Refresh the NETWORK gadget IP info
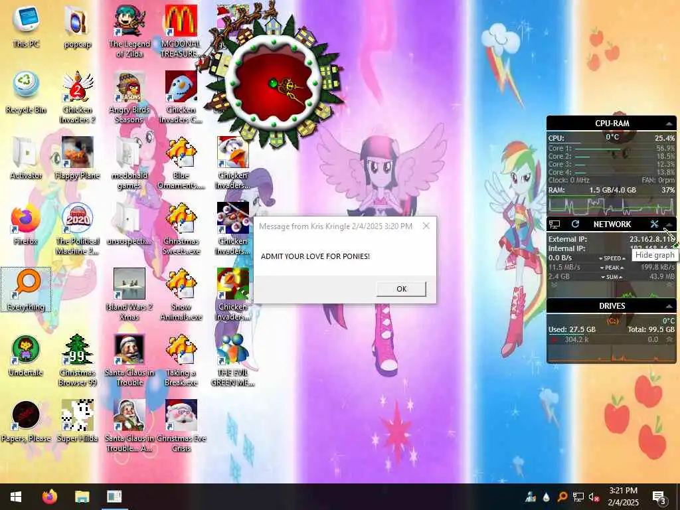This screenshot has width=680, height=510. pos(576,224)
